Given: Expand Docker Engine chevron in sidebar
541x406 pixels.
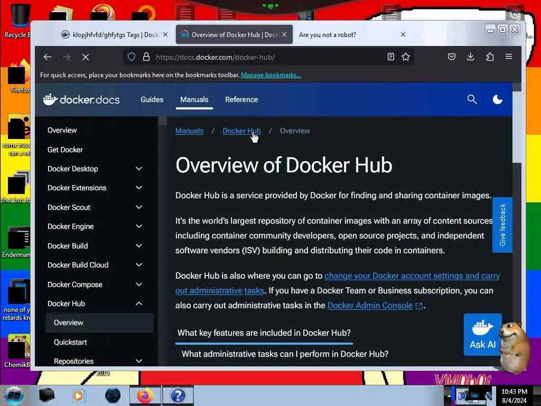Looking at the screenshot, I should coord(139,226).
